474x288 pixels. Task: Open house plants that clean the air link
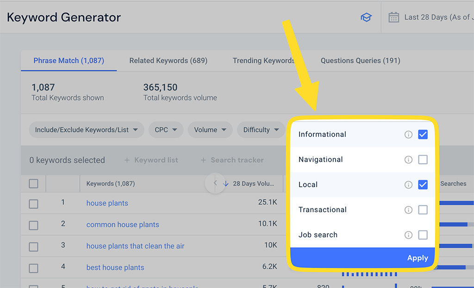[x=135, y=246]
